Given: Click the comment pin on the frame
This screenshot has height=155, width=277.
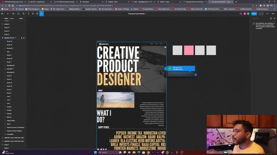Looking at the screenshot, I should pyautogui.click(x=165, y=47).
